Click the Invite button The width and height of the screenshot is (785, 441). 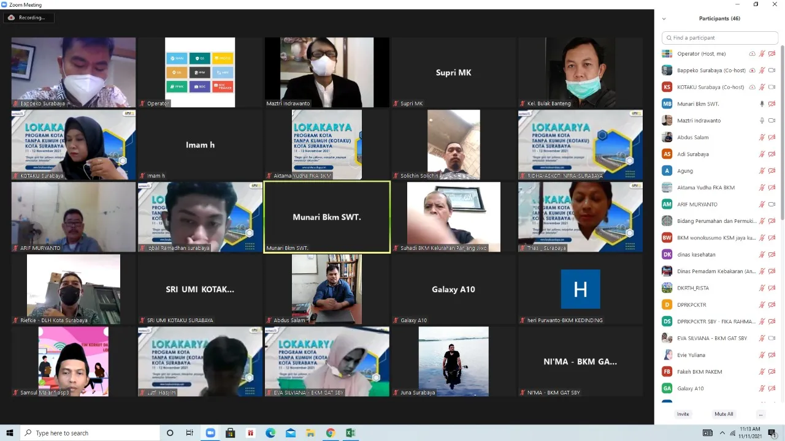[683, 414]
